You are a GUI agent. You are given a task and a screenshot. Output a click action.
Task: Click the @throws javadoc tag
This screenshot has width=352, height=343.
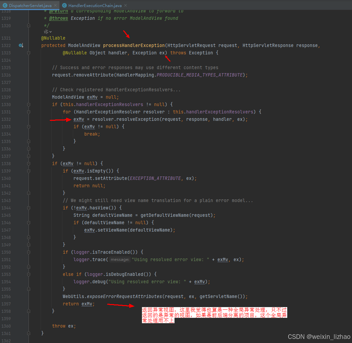point(58,18)
